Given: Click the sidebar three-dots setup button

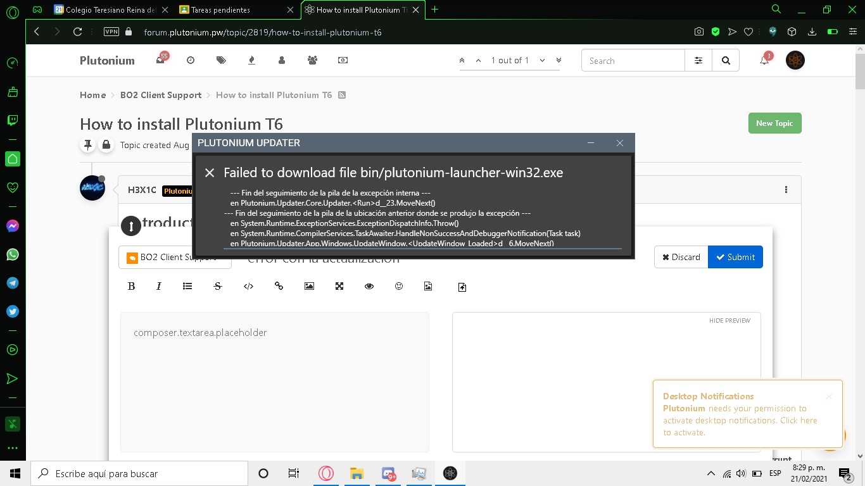Looking at the screenshot, I should point(12,448).
